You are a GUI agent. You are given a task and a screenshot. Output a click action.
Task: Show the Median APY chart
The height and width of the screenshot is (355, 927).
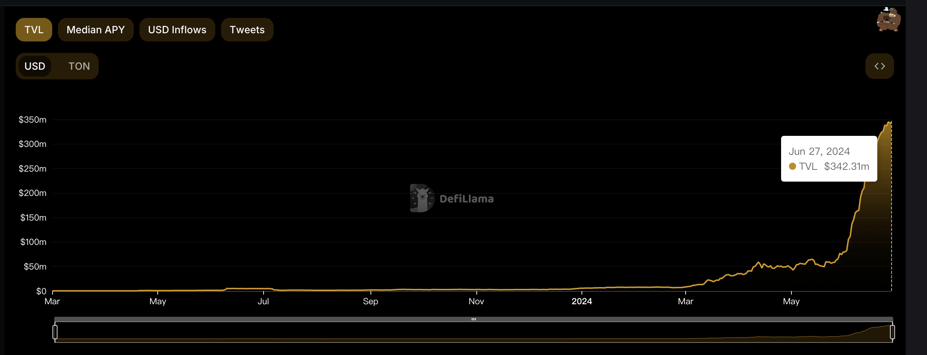[x=96, y=29]
